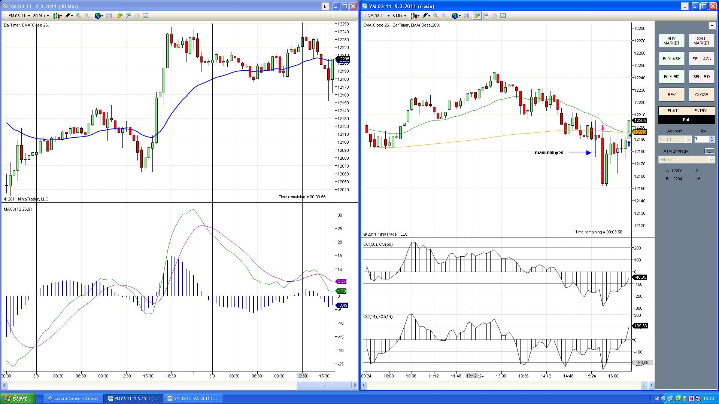
Task: Click the globe icon on 6 Min chart toolbar
Action: (455, 16)
